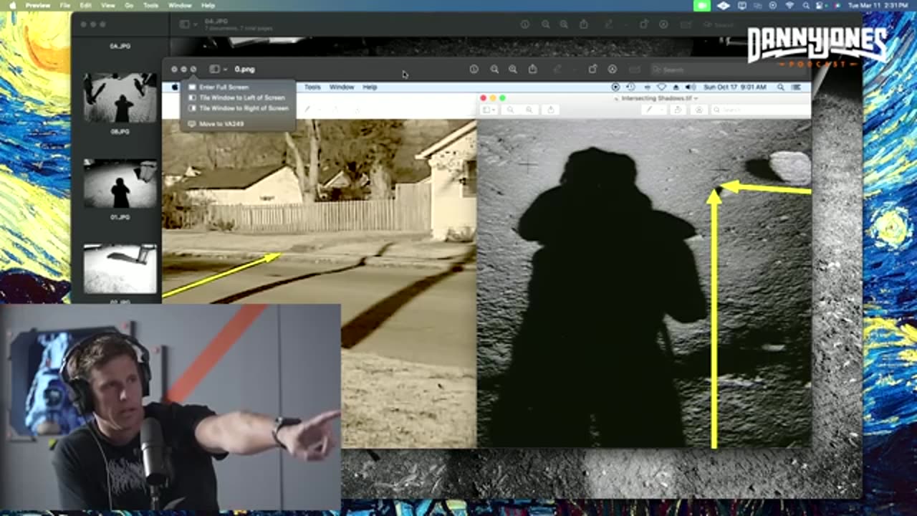Open Spotlight search in the top menu bar
The height and width of the screenshot is (516, 917).
[x=806, y=5]
